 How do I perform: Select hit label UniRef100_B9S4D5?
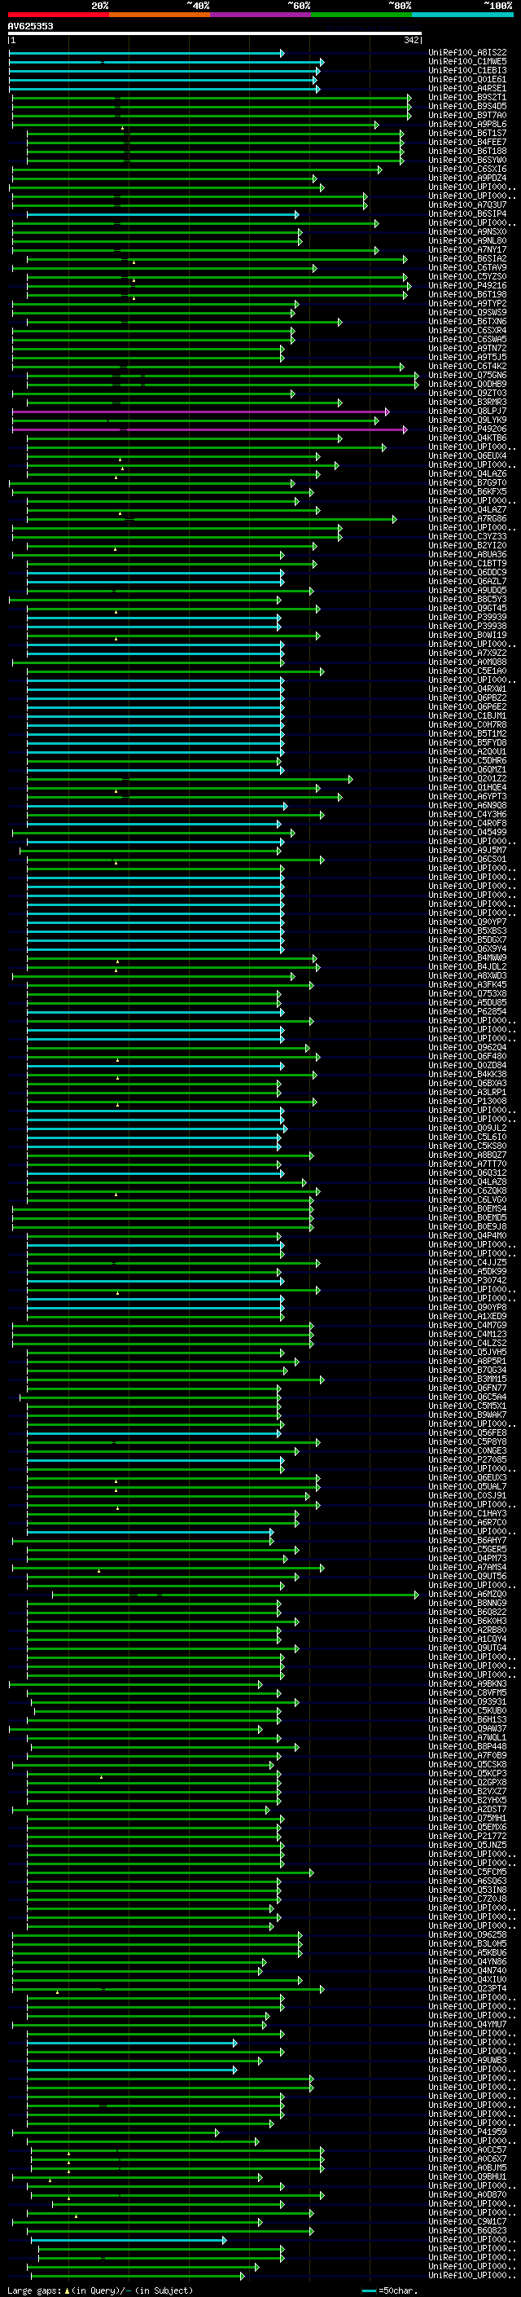467,106
